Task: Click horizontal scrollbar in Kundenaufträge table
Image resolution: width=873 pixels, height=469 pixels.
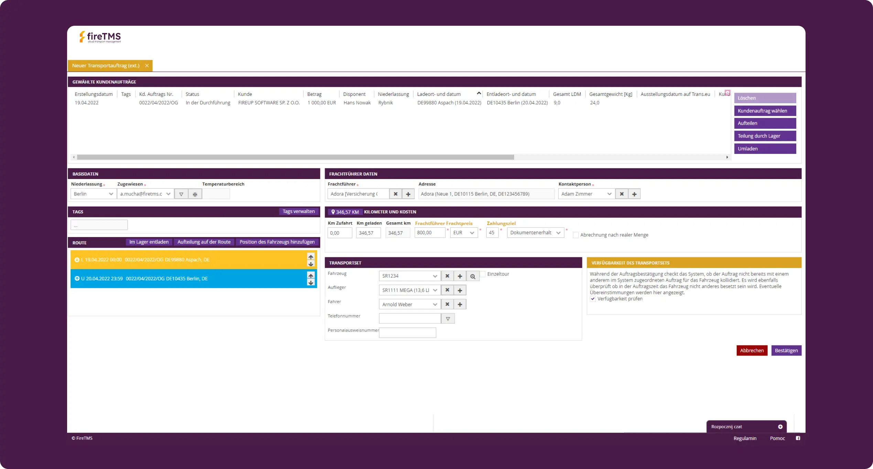Action: tap(295, 157)
